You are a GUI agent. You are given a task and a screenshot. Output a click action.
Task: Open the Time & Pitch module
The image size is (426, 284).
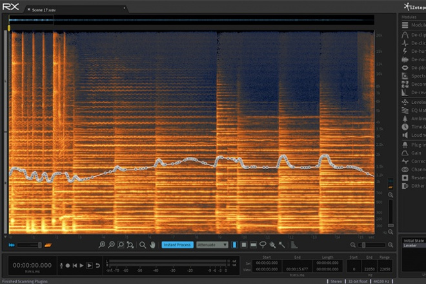click(x=414, y=127)
